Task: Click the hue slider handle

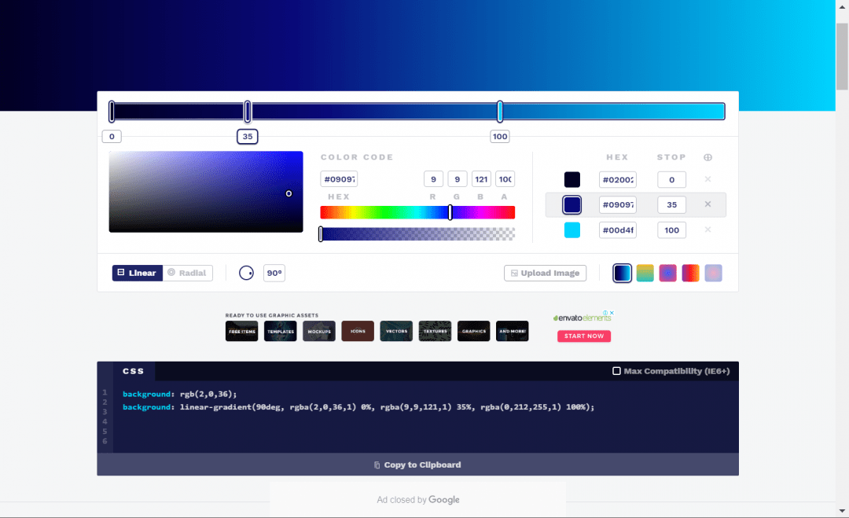Action: 450,212
